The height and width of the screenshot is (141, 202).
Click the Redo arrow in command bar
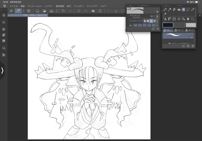70,11
